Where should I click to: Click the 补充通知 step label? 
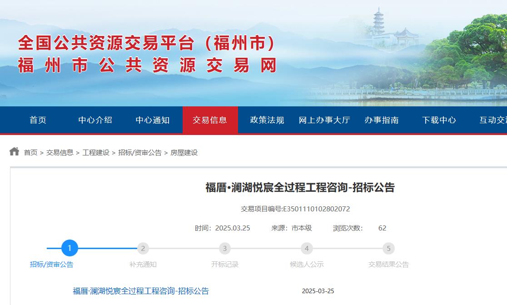143,265
